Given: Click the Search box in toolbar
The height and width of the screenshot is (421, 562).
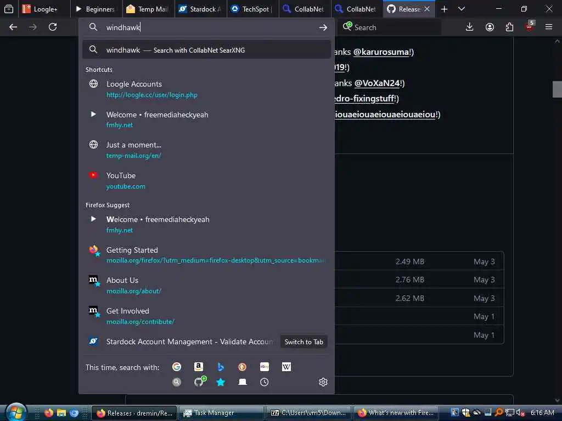Looking at the screenshot, I should tap(389, 27).
